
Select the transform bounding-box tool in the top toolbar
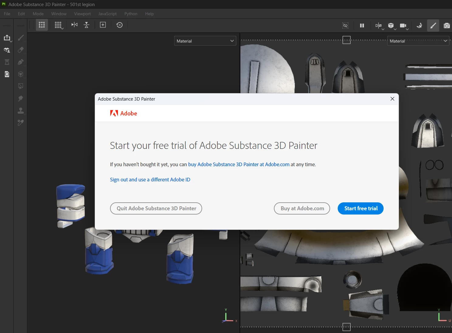(42, 25)
